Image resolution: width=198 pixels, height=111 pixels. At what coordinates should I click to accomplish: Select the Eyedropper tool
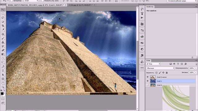tap(3, 30)
